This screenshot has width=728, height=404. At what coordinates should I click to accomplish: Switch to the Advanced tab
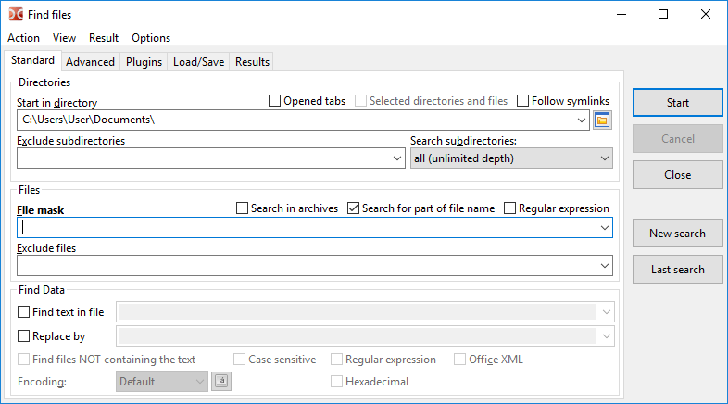(91, 62)
